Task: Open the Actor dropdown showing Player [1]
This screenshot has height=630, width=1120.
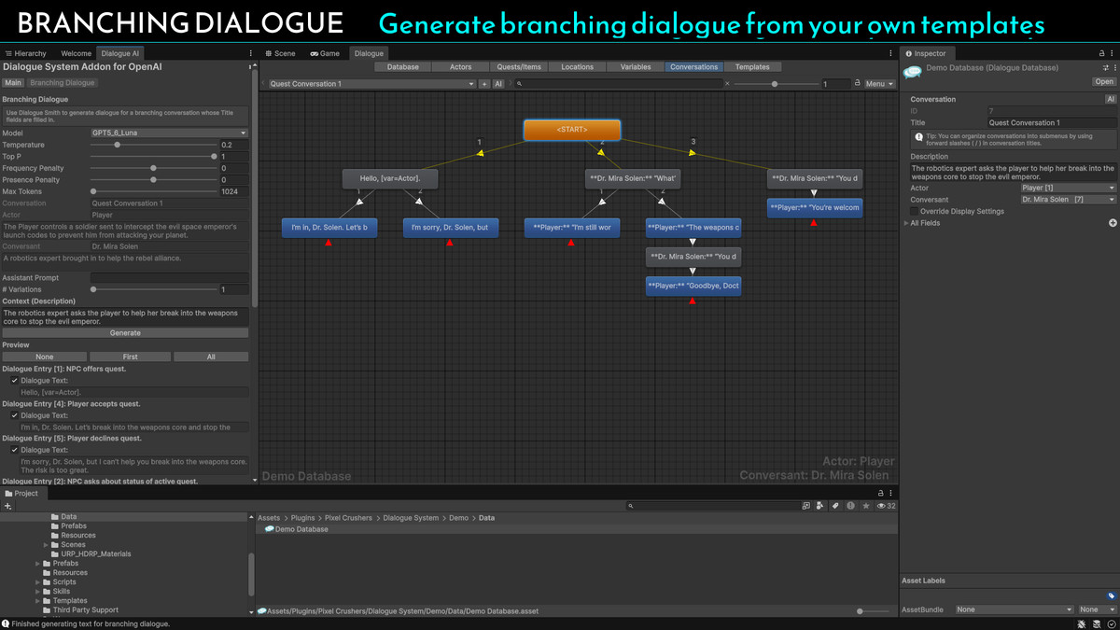Action: tap(1068, 188)
